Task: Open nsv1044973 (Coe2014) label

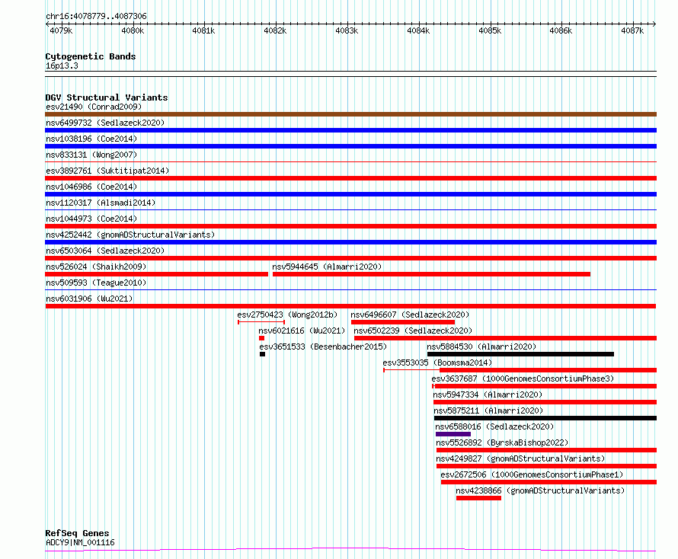Action: (91, 219)
